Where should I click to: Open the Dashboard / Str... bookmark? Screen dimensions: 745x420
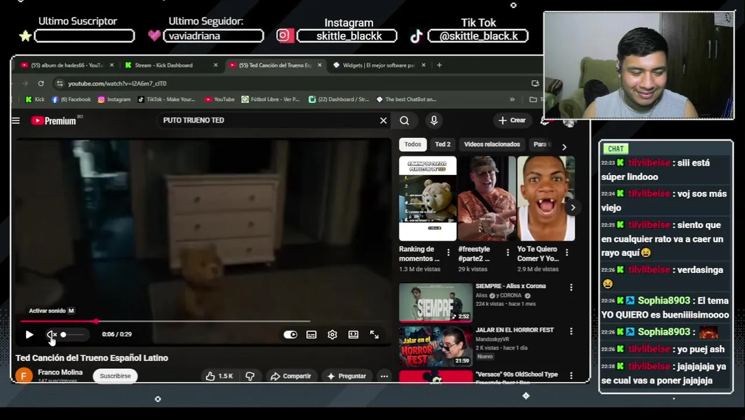point(339,99)
